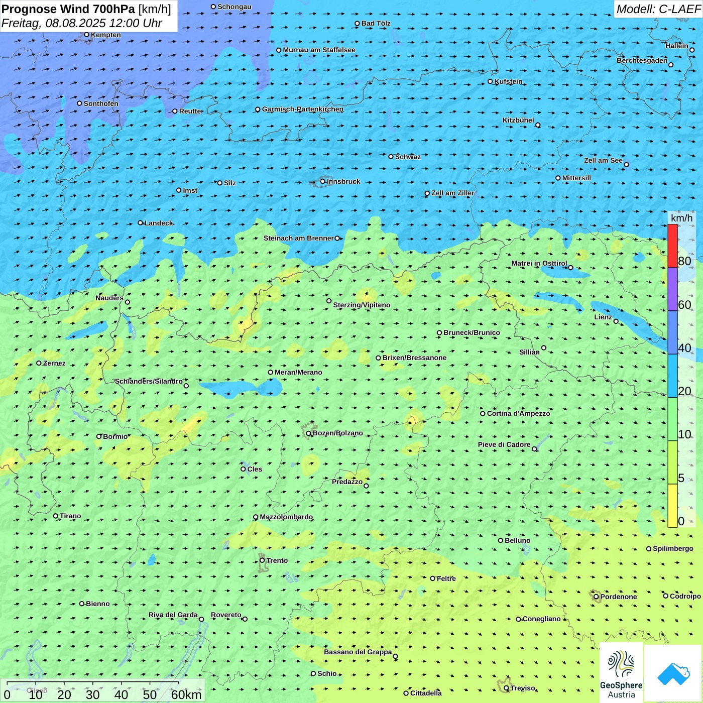Click the 60km scale bar label
The width and height of the screenshot is (703, 703).
click(186, 695)
